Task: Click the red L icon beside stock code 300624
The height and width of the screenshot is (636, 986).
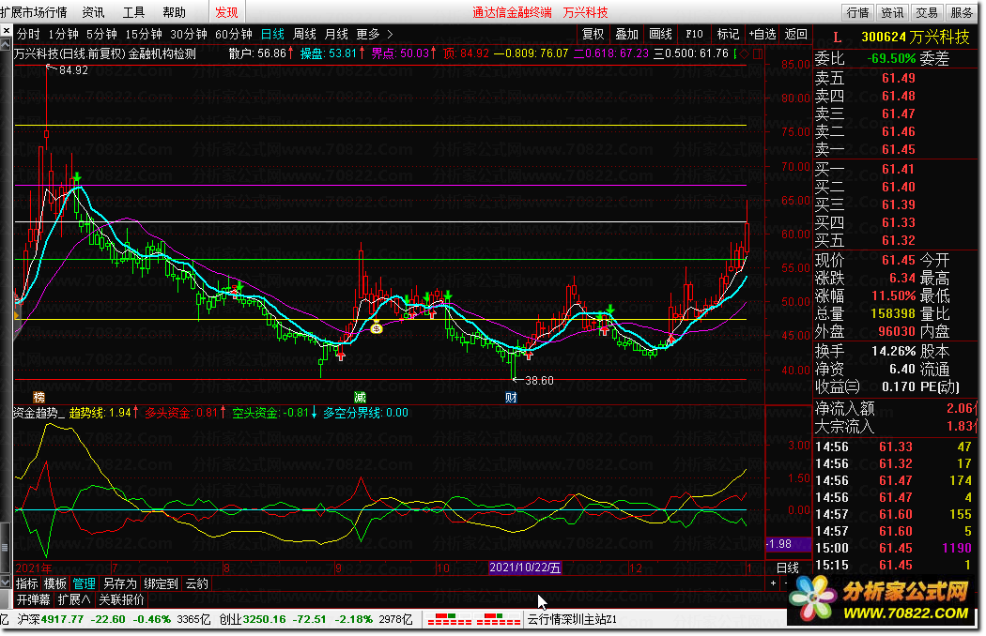Action: [837, 38]
